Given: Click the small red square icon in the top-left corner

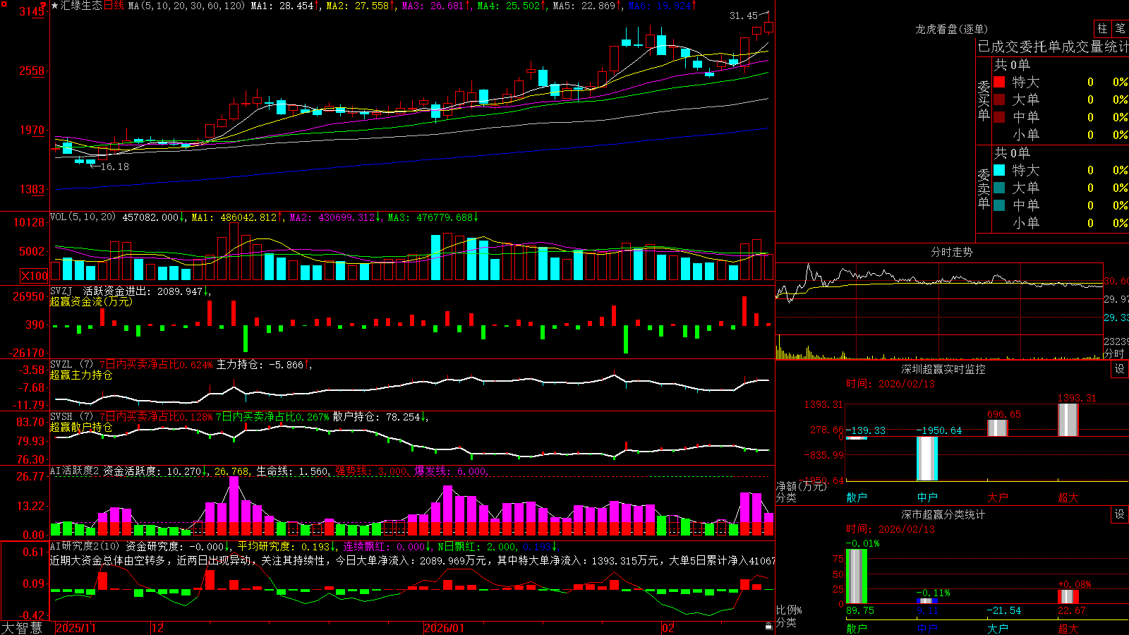Looking at the screenshot, I should point(3,3).
